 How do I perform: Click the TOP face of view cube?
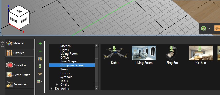tap(19, 11)
